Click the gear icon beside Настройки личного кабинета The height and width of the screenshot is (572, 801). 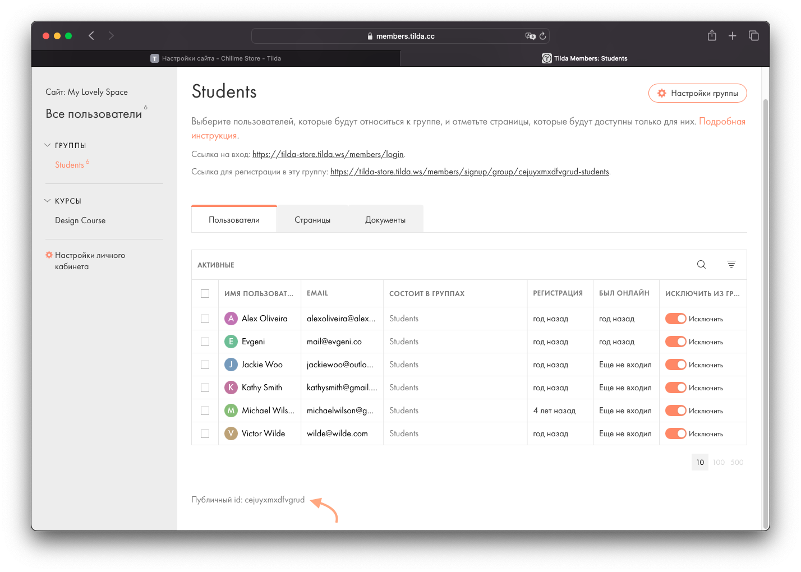pyautogui.click(x=49, y=255)
